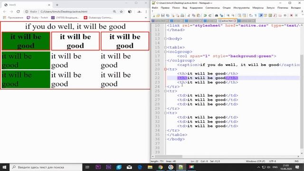Show hidden bookmarks via Chrome overflow chevron
Image resolution: width=304 pixels, height=171 pixels.
point(146,18)
